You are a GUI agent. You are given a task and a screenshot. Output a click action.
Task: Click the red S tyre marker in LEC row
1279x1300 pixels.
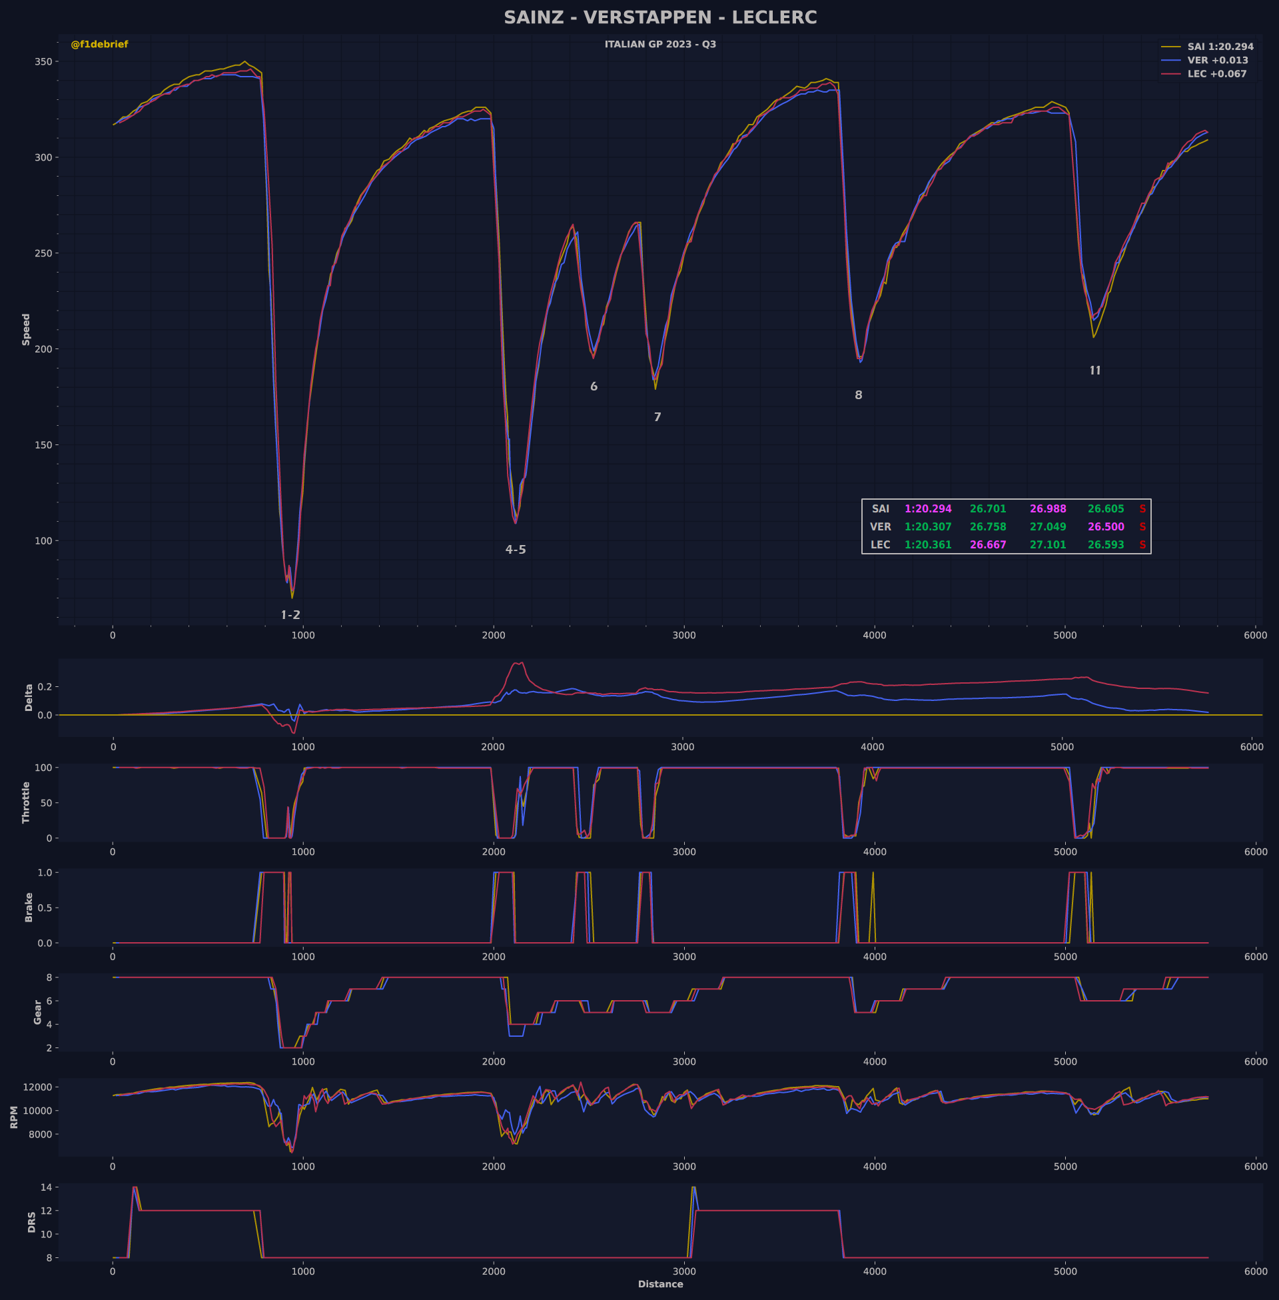[x=1142, y=545]
